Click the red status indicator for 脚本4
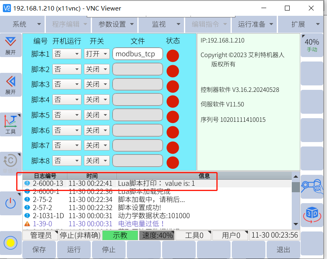The width and height of the screenshot is (327, 259). (173, 101)
